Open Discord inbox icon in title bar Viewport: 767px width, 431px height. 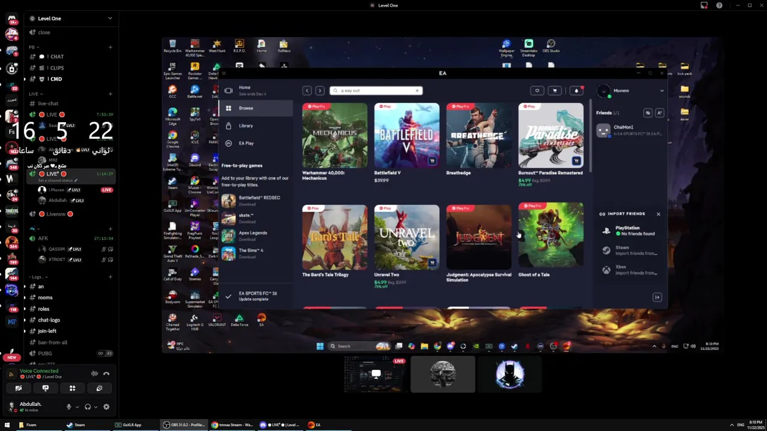click(704, 5)
